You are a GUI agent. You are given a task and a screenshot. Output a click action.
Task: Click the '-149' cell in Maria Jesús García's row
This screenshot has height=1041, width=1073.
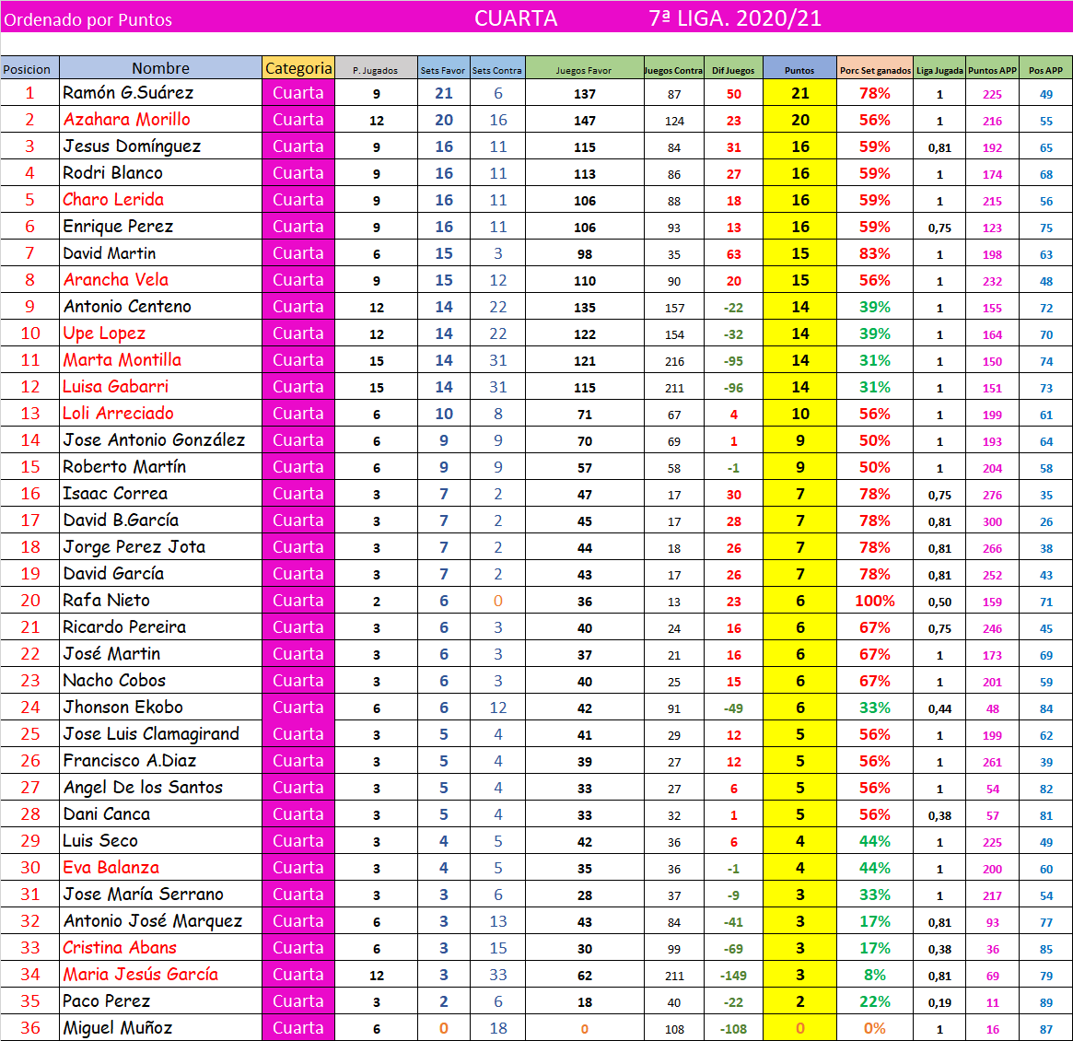[733, 976]
